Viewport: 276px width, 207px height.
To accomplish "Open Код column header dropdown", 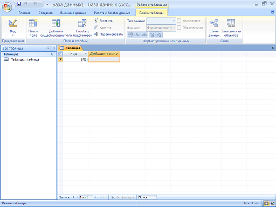I will click(x=86, y=54).
